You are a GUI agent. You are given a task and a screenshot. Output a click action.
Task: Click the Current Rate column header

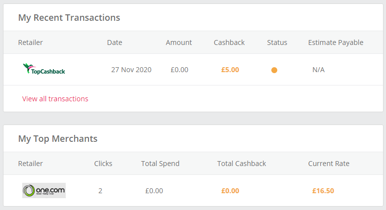tap(329, 164)
